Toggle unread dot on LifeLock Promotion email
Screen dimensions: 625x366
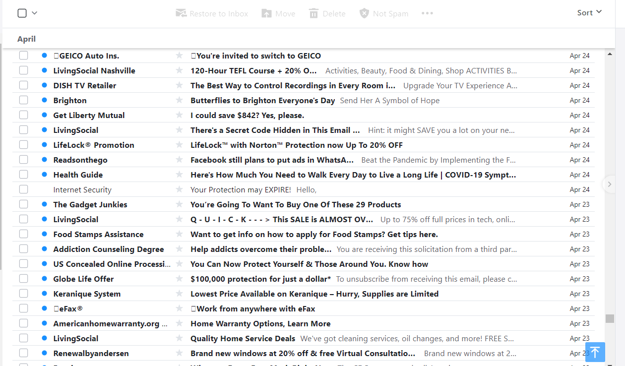tap(44, 145)
